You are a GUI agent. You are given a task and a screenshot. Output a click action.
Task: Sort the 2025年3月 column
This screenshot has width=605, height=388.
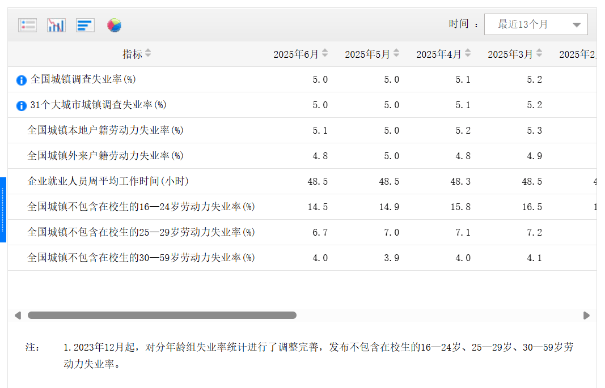(539, 53)
